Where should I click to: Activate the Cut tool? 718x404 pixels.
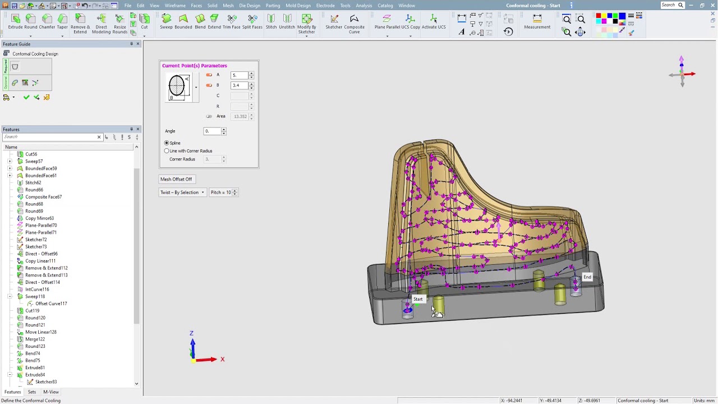click(144, 22)
